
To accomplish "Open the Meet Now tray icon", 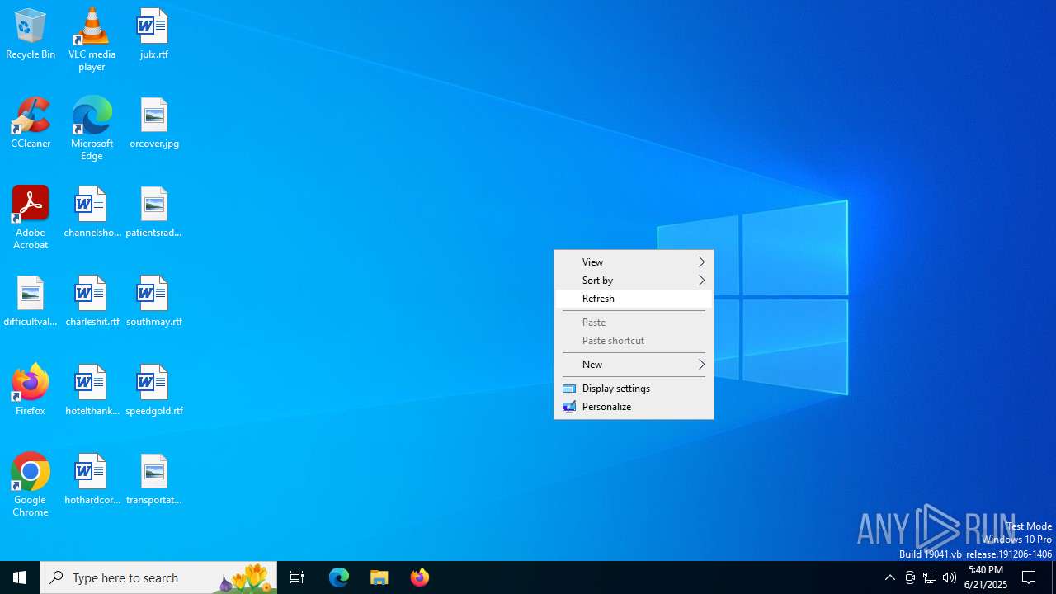I will tap(910, 577).
